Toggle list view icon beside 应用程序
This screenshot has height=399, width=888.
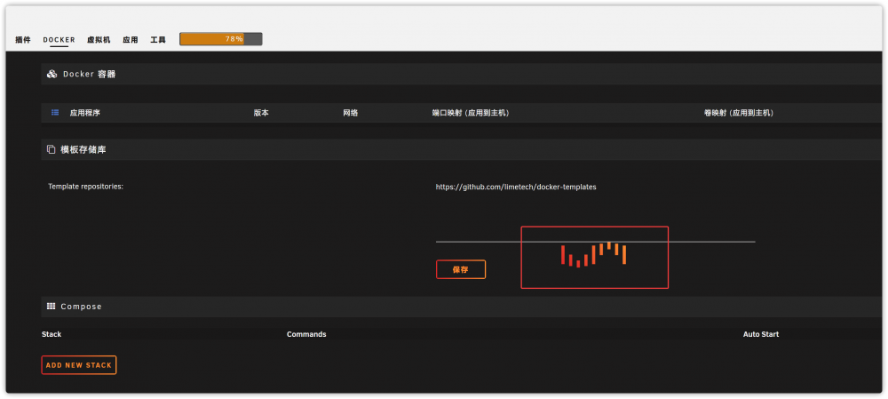click(x=55, y=113)
